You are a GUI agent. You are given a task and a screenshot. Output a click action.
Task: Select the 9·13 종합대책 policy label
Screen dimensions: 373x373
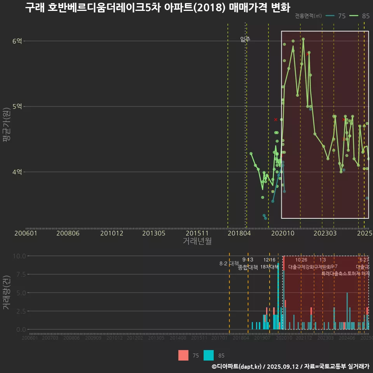click(x=248, y=264)
